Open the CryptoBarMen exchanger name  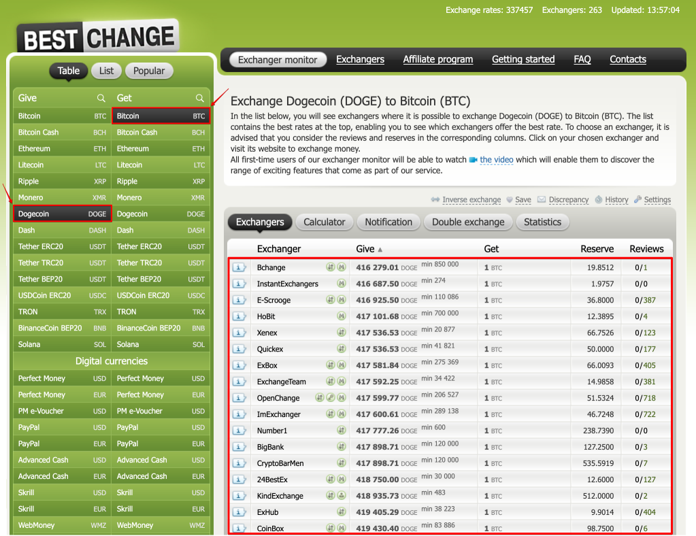(280, 463)
